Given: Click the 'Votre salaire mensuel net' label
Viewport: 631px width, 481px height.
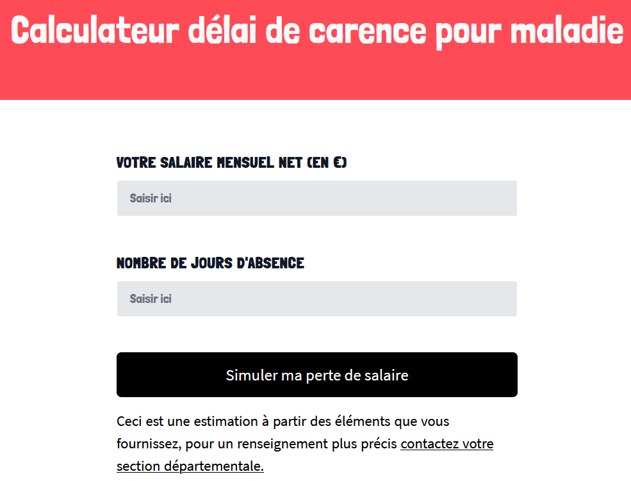Looking at the screenshot, I should 231,163.
